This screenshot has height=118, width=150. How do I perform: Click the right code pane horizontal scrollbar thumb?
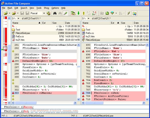point(94,103)
